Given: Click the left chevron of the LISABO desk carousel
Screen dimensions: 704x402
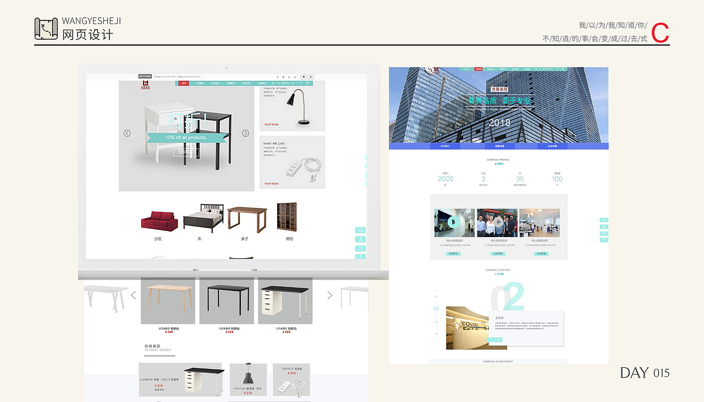Looking at the screenshot, I should 133,295.
